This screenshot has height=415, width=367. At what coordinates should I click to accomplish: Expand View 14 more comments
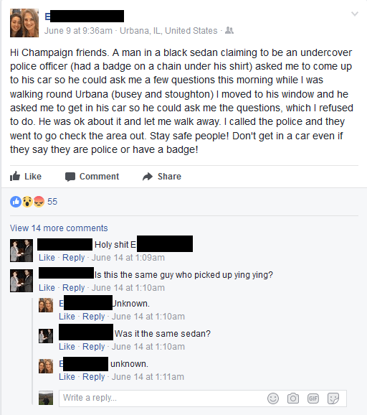pyautogui.click(x=59, y=228)
